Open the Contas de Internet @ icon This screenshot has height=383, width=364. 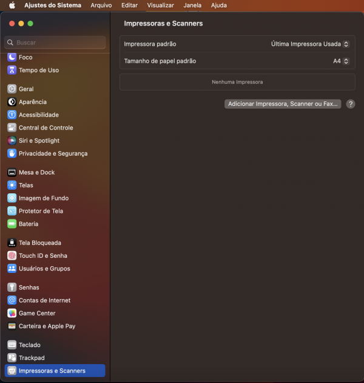[x=12, y=300]
